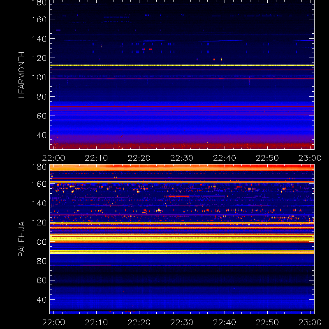Viewport: 329px width, 329px height.
Task: Select the 40 tick label on Learmonth plot
Action: point(42,135)
